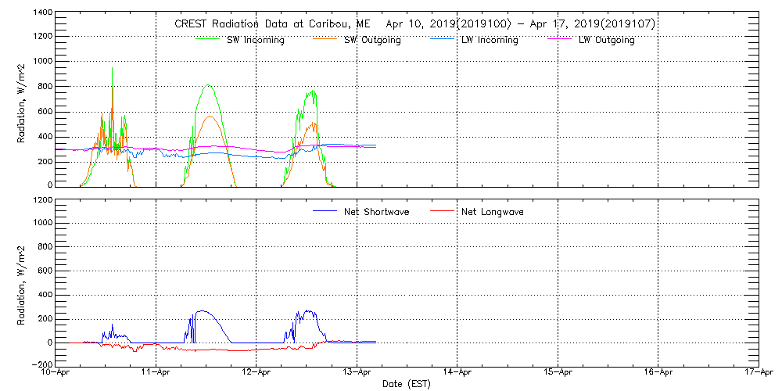Pick the 15-Apr date on the axis
Viewport: 782px width, 391px height.
click(x=558, y=373)
